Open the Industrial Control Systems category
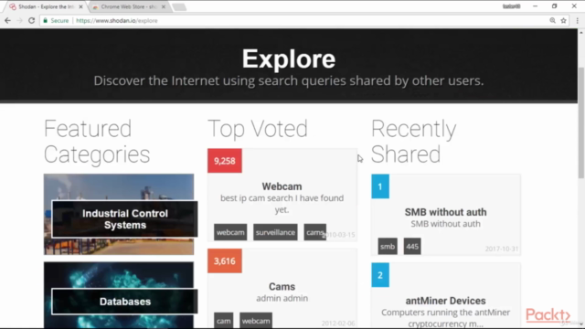585x329 pixels. coord(125,219)
